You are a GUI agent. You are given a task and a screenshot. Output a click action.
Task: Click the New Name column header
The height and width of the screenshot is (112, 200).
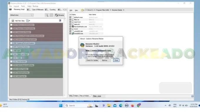[92, 15]
